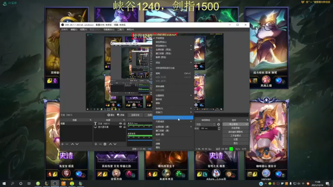Open the 工具(T) menu

[120, 30]
